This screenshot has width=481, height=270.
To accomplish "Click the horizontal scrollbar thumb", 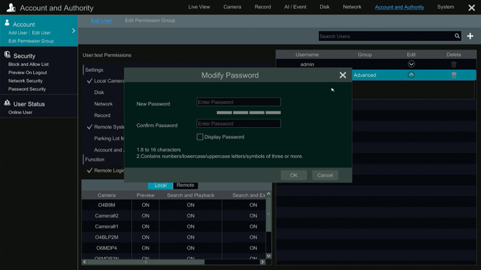I will (x=146, y=262).
